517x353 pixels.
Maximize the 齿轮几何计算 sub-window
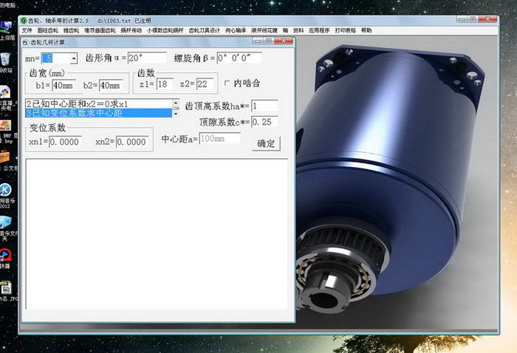(268, 41)
